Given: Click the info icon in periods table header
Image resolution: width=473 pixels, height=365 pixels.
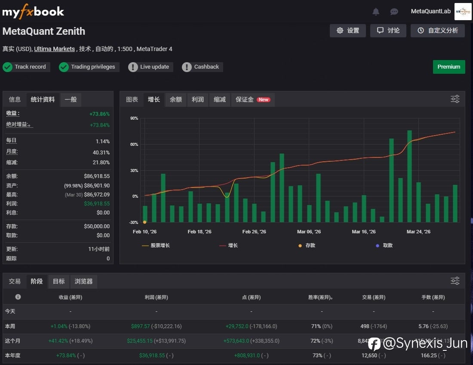Looking at the screenshot, I should click(18, 297).
